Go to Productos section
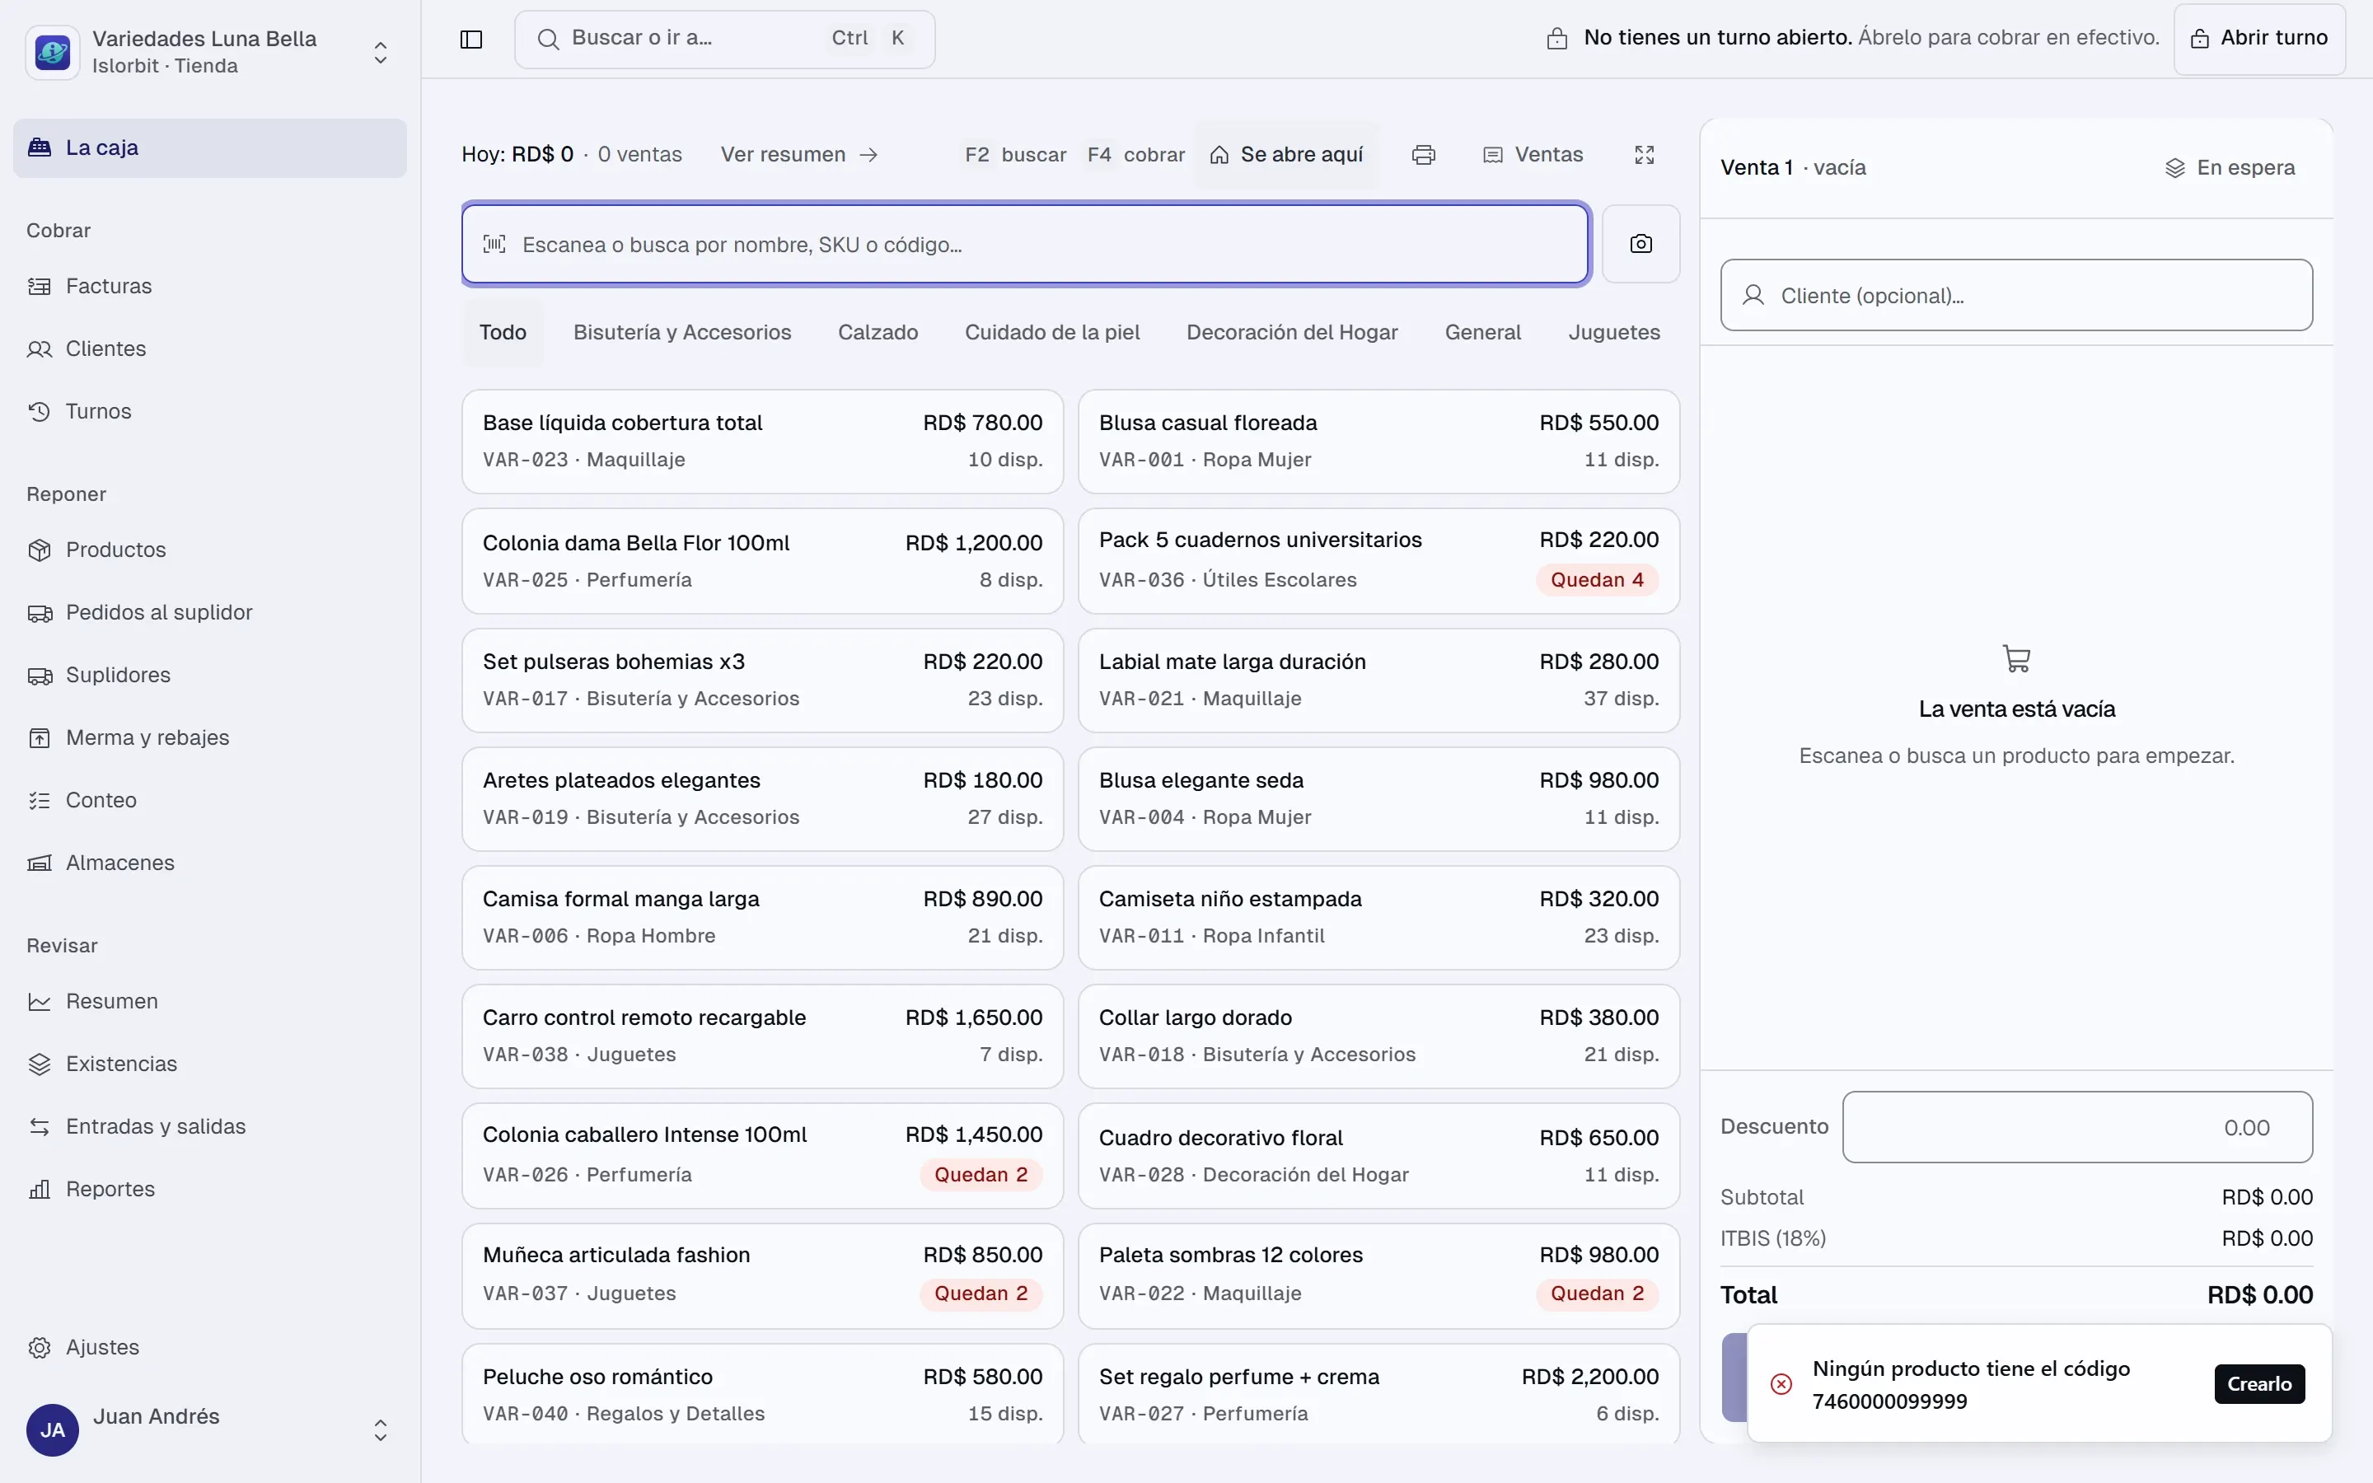Image resolution: width=2373 pixels, height=1483 pixels. [x=210, y=550]
